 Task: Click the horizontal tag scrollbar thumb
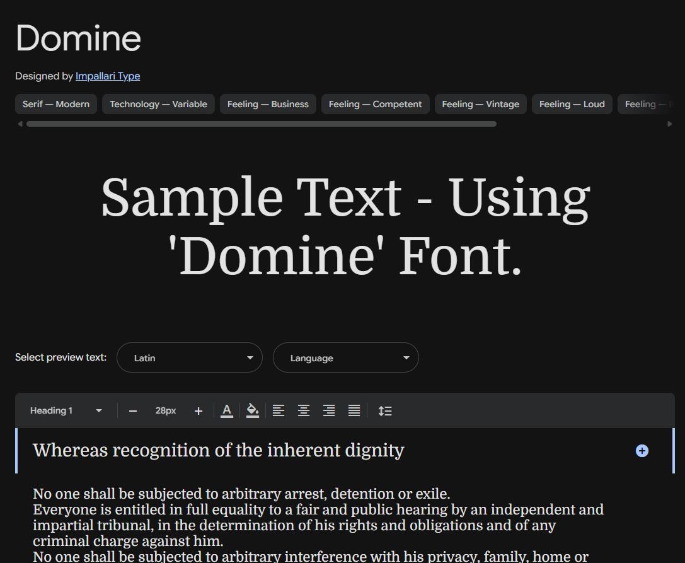click(x=262, y=124)
